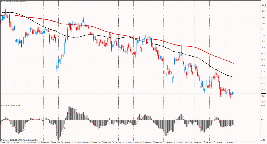Click the 98.45 price axis label
267x144 pixels.
[x=263, y=54]
